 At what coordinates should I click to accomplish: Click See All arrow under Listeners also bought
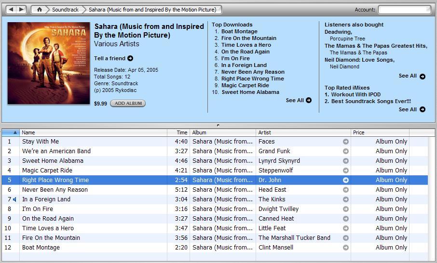[x=423, y=76]
